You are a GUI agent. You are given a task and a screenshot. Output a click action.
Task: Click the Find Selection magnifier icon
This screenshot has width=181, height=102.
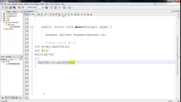51,14
